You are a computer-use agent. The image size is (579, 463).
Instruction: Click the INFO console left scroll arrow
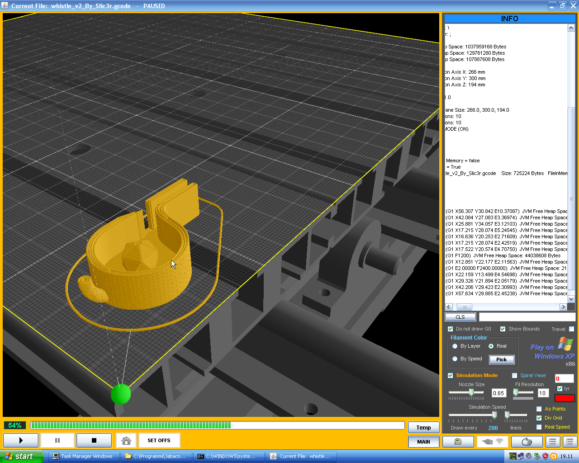point(449,307)
